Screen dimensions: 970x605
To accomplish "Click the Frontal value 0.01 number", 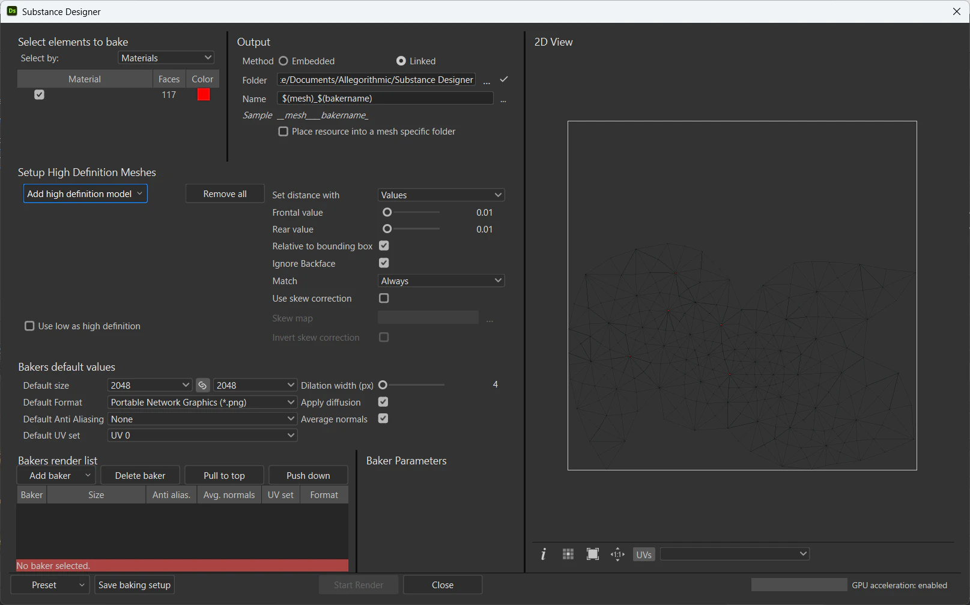I will [x=484, y=212].
